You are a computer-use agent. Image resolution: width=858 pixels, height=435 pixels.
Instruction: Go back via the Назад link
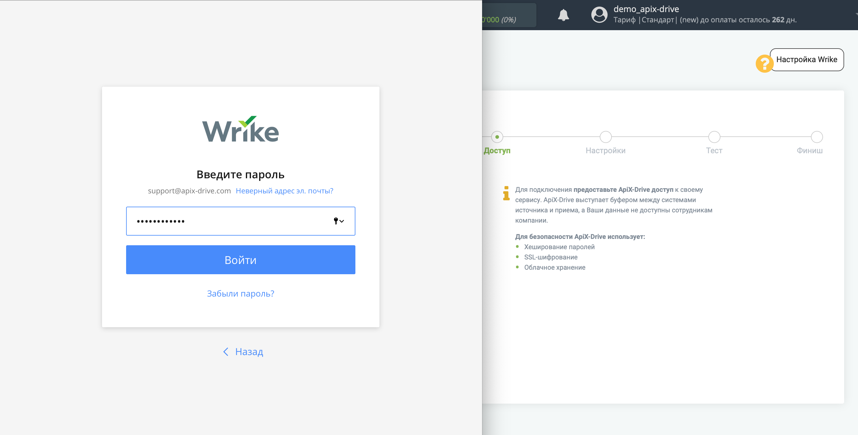243,351
